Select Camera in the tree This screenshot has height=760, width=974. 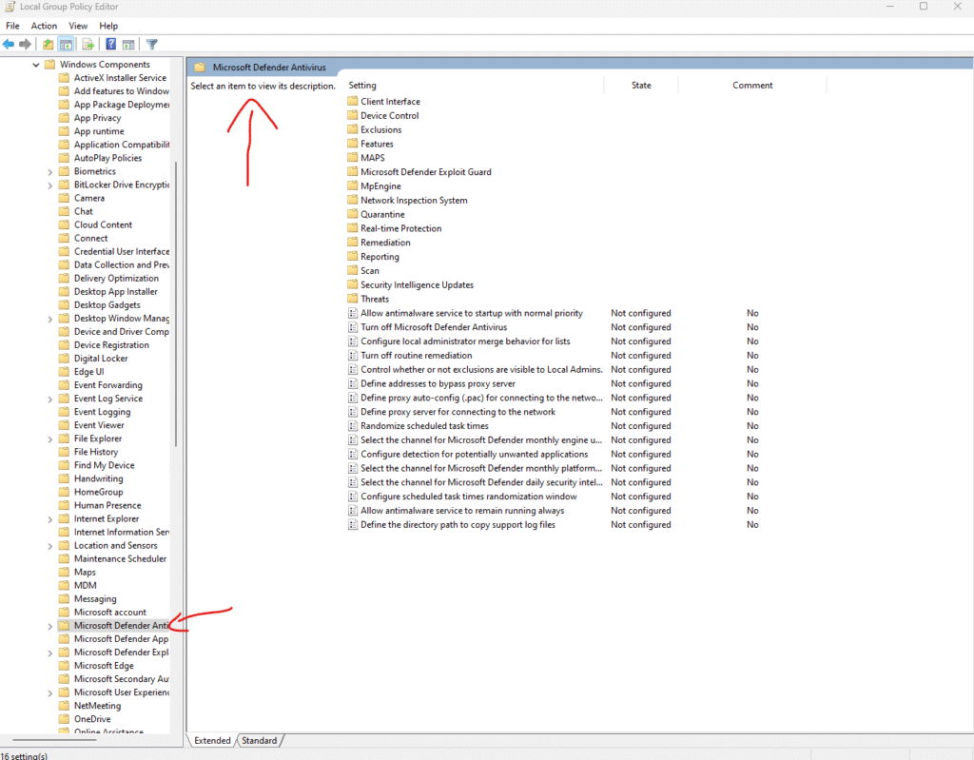[89, 198]
